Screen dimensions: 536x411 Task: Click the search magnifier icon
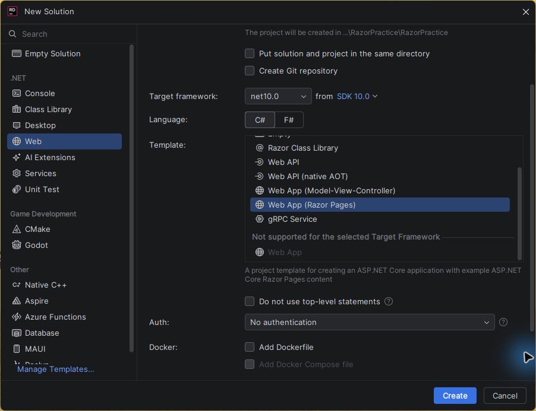(x=12, y=34)
